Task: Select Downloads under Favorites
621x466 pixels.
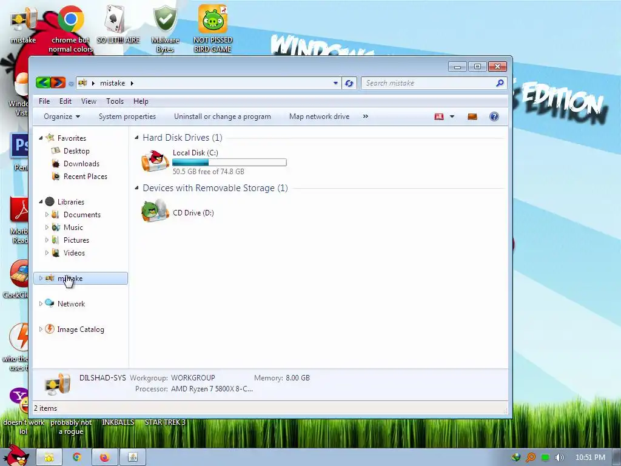Action: coord(82,164)
